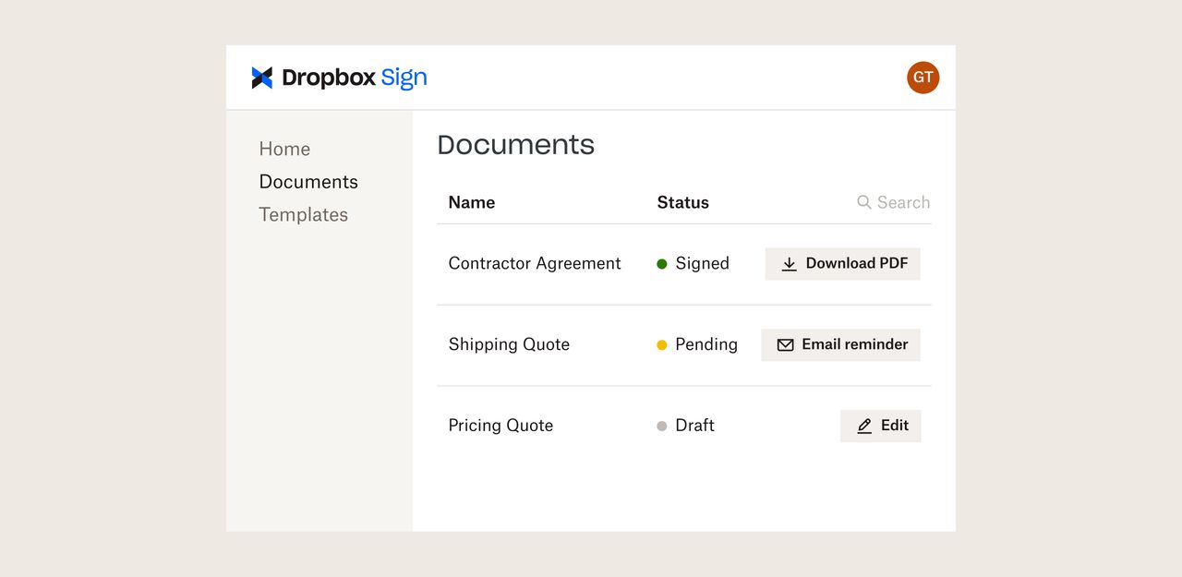Open the Templates section
Viewport: 1182px width, 577px height.
click(x=304, y=214)
